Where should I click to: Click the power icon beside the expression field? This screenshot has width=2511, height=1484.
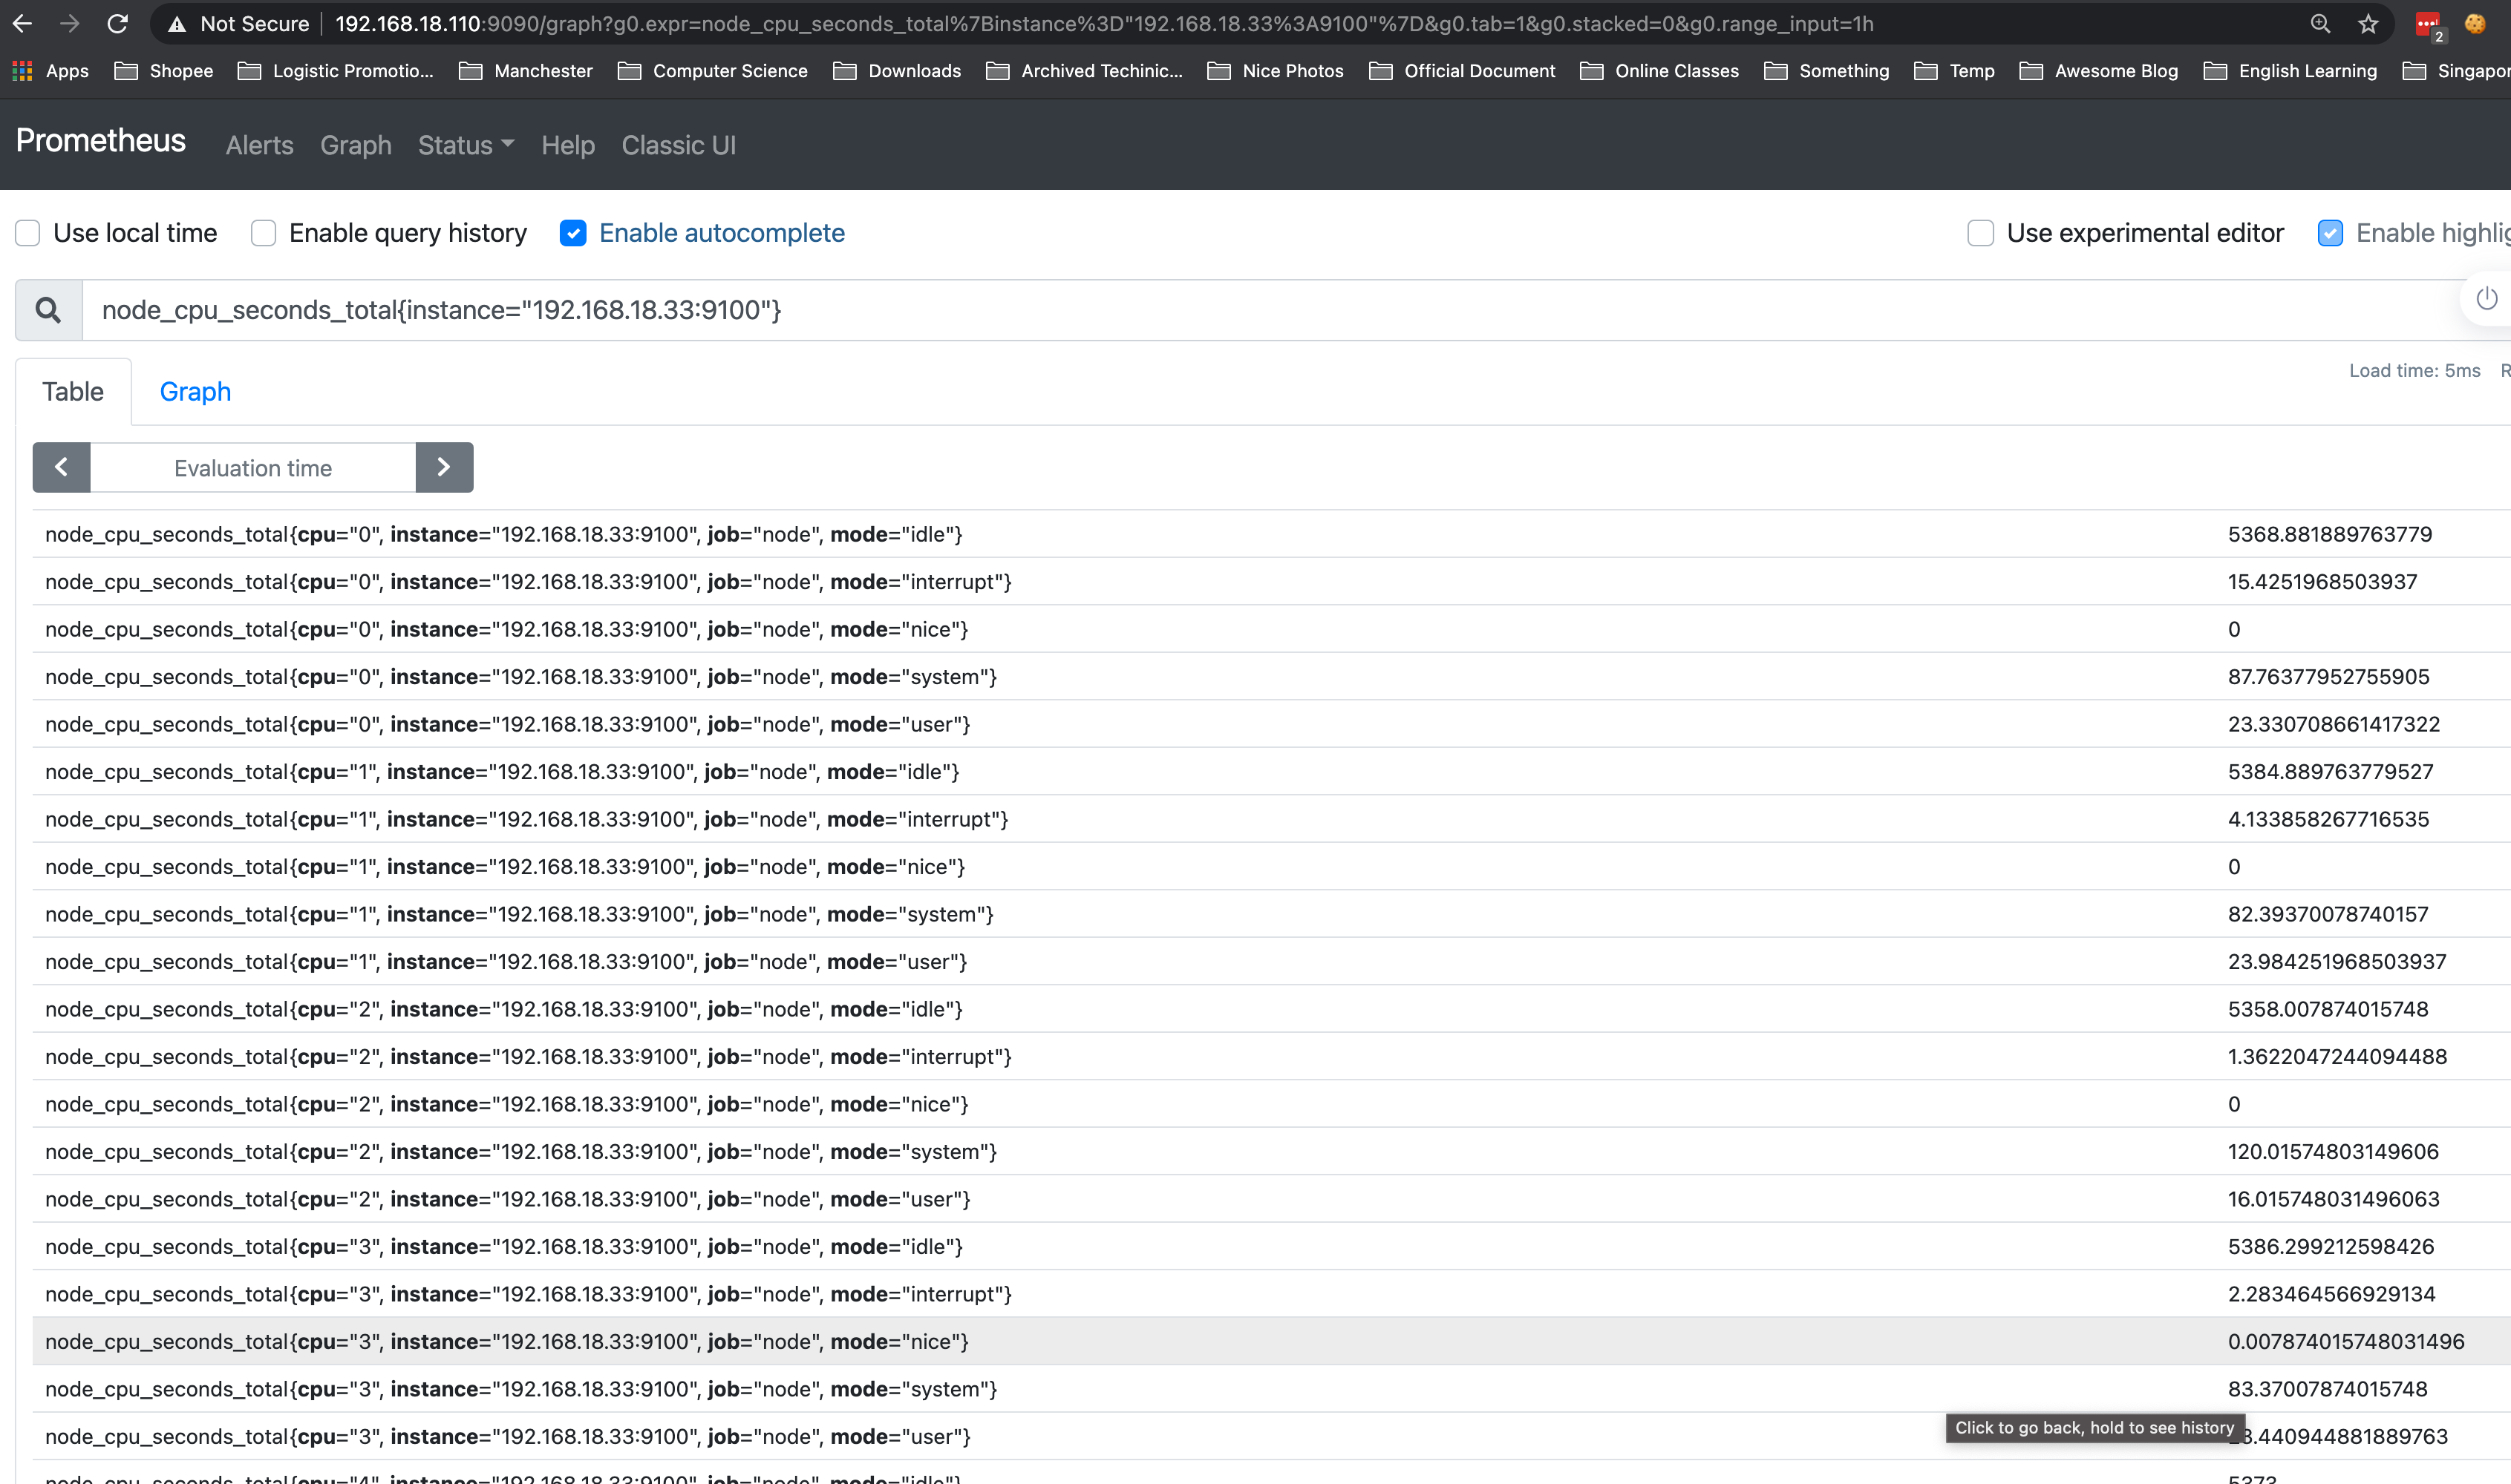tap(2487, 298)
